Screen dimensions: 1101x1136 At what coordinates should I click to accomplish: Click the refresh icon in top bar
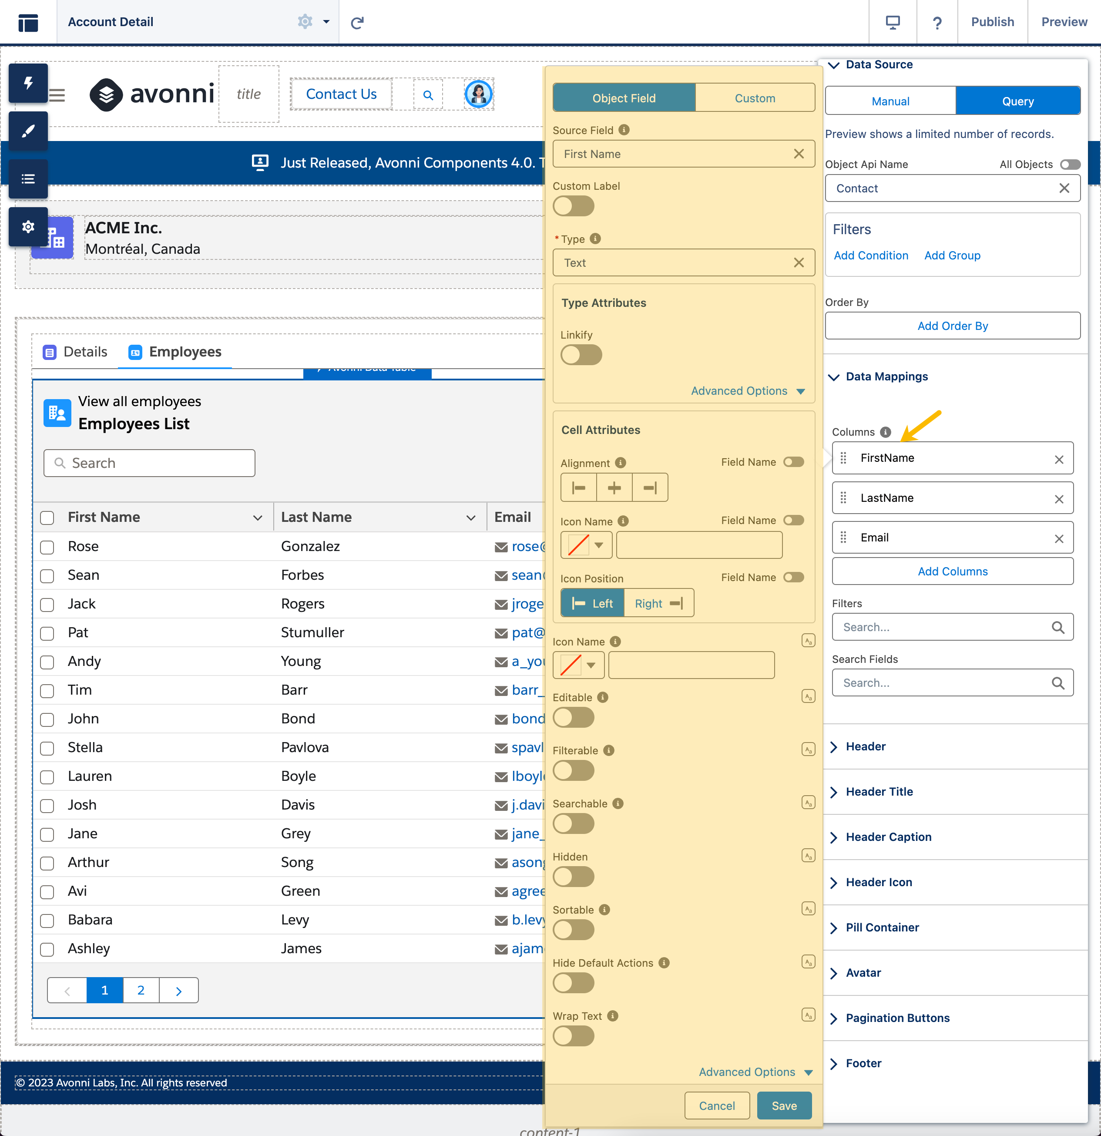point(357,22)
